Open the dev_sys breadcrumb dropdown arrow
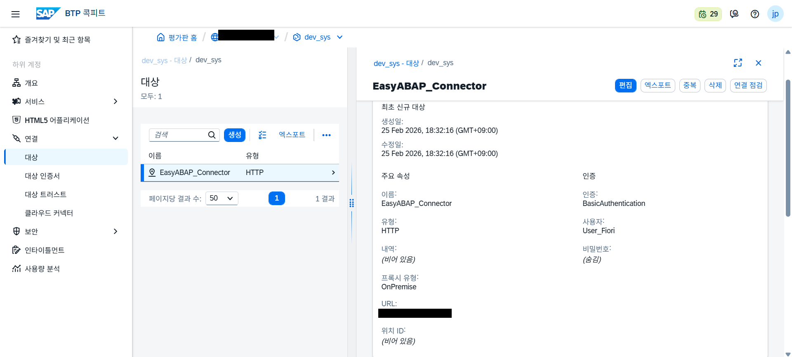 (340, 37)
